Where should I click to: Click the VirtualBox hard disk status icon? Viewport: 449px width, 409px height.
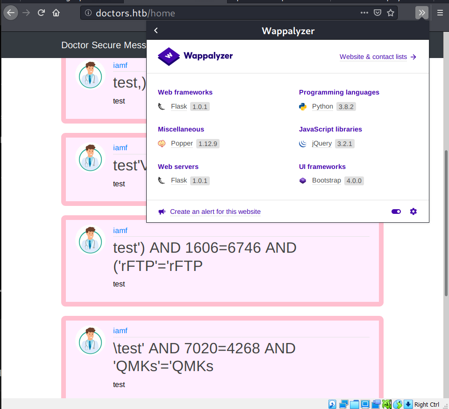(332, 404)
